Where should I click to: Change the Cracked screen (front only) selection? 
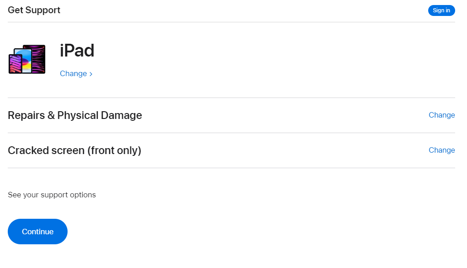coord(441,150)
